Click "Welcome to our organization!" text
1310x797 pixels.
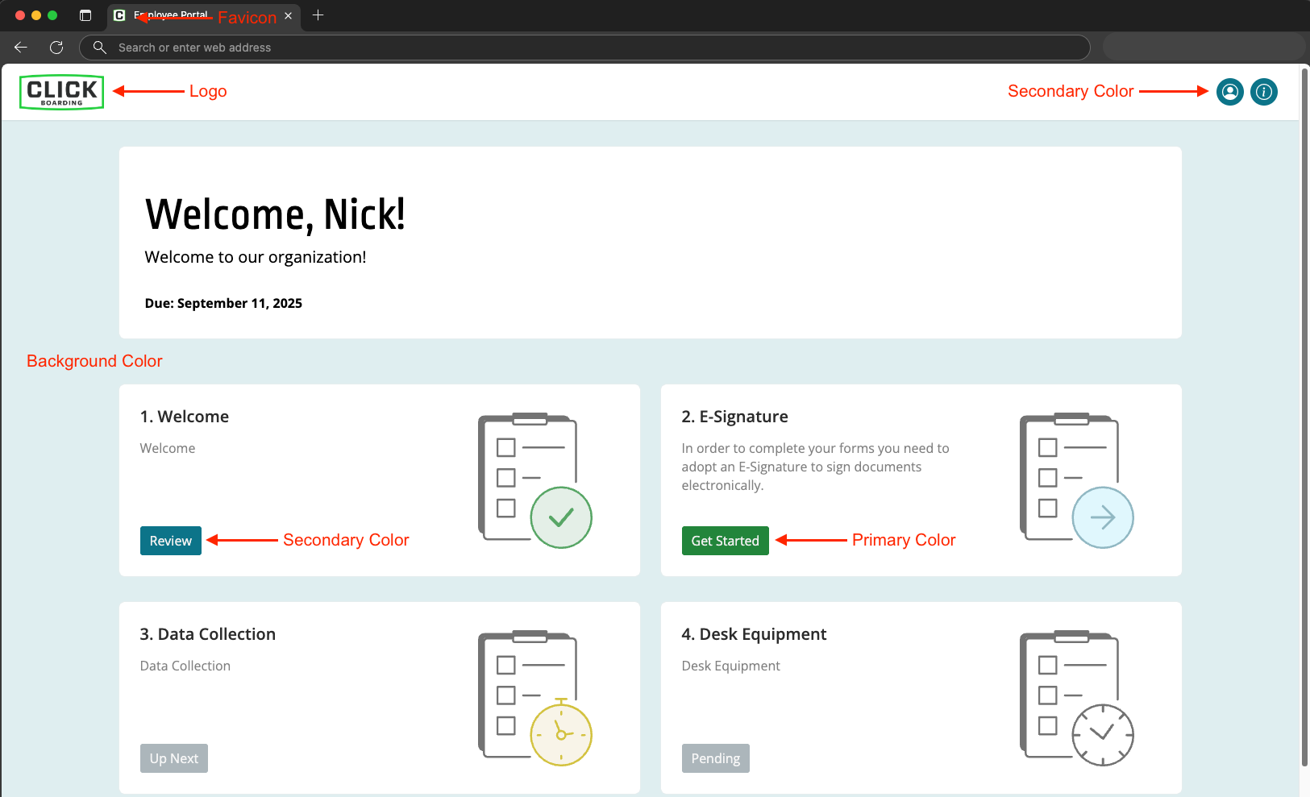256,257
